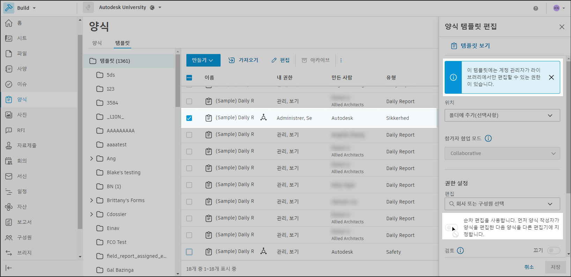This screenshot has height=277, width=571.
Task: Open the 구성원 members sidebar icon
Action: tap(9, 238)
